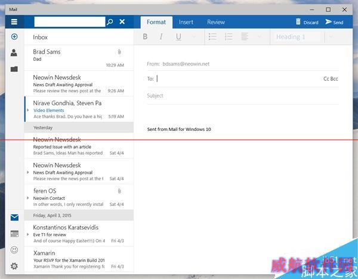The width and height of the screenshot is (358, 279).
Task: Insert a bulleted list
Action: click(x=212, y=37)
